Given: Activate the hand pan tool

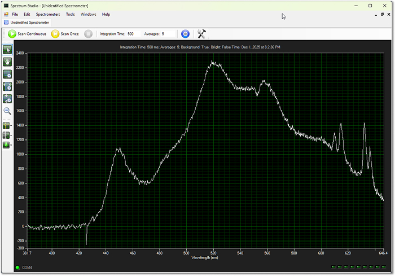Looking at the screenshot, I should 7,62.
